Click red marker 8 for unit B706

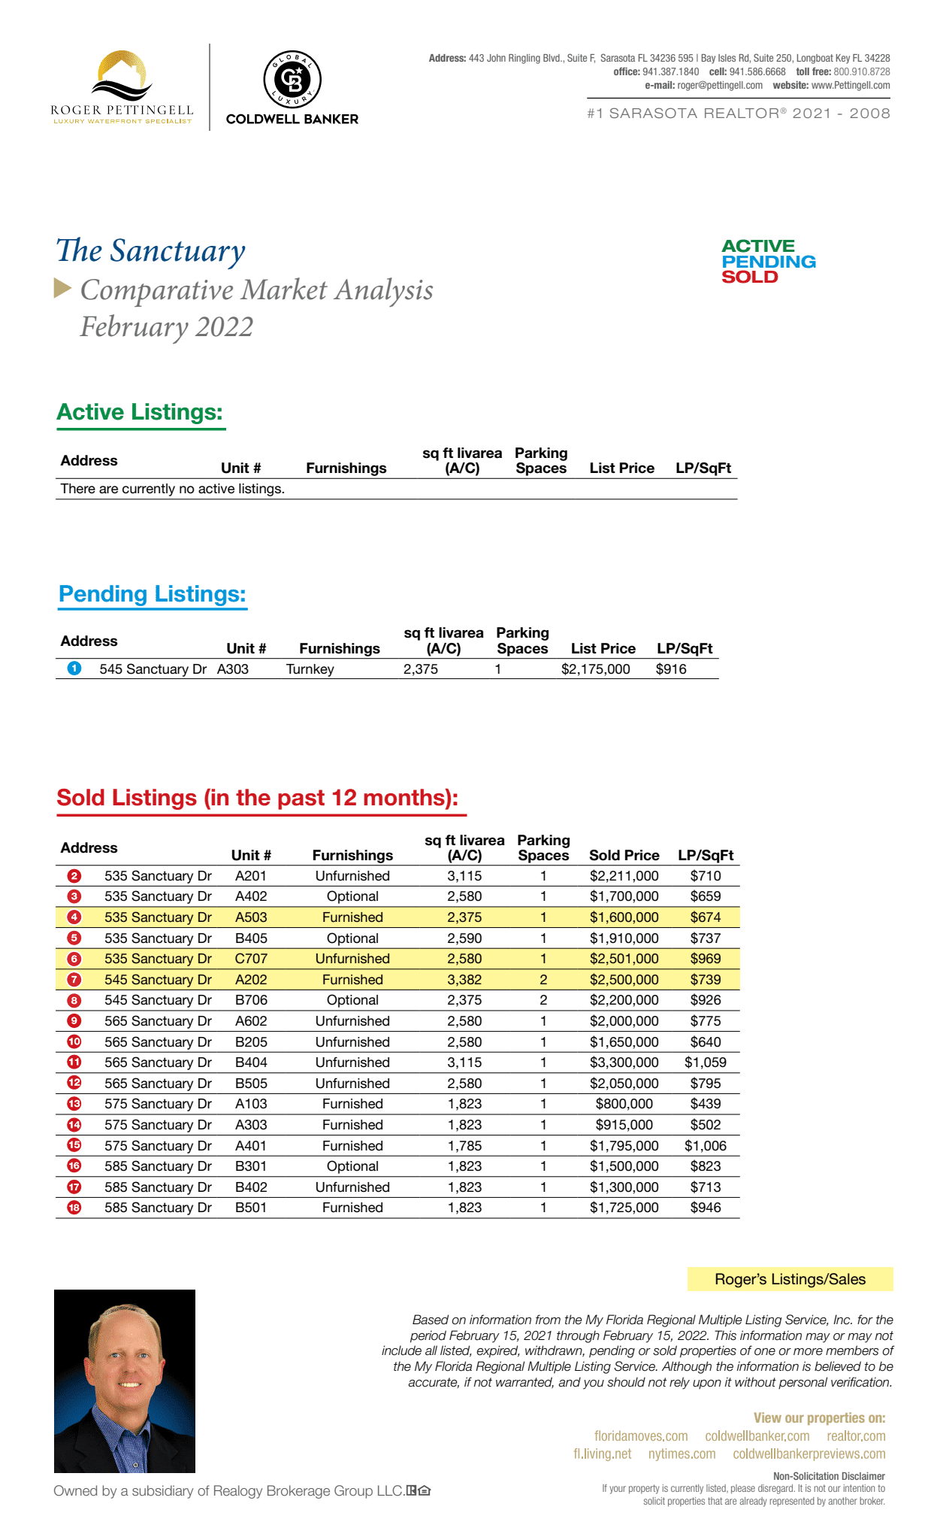click(x=74, y=1000)
